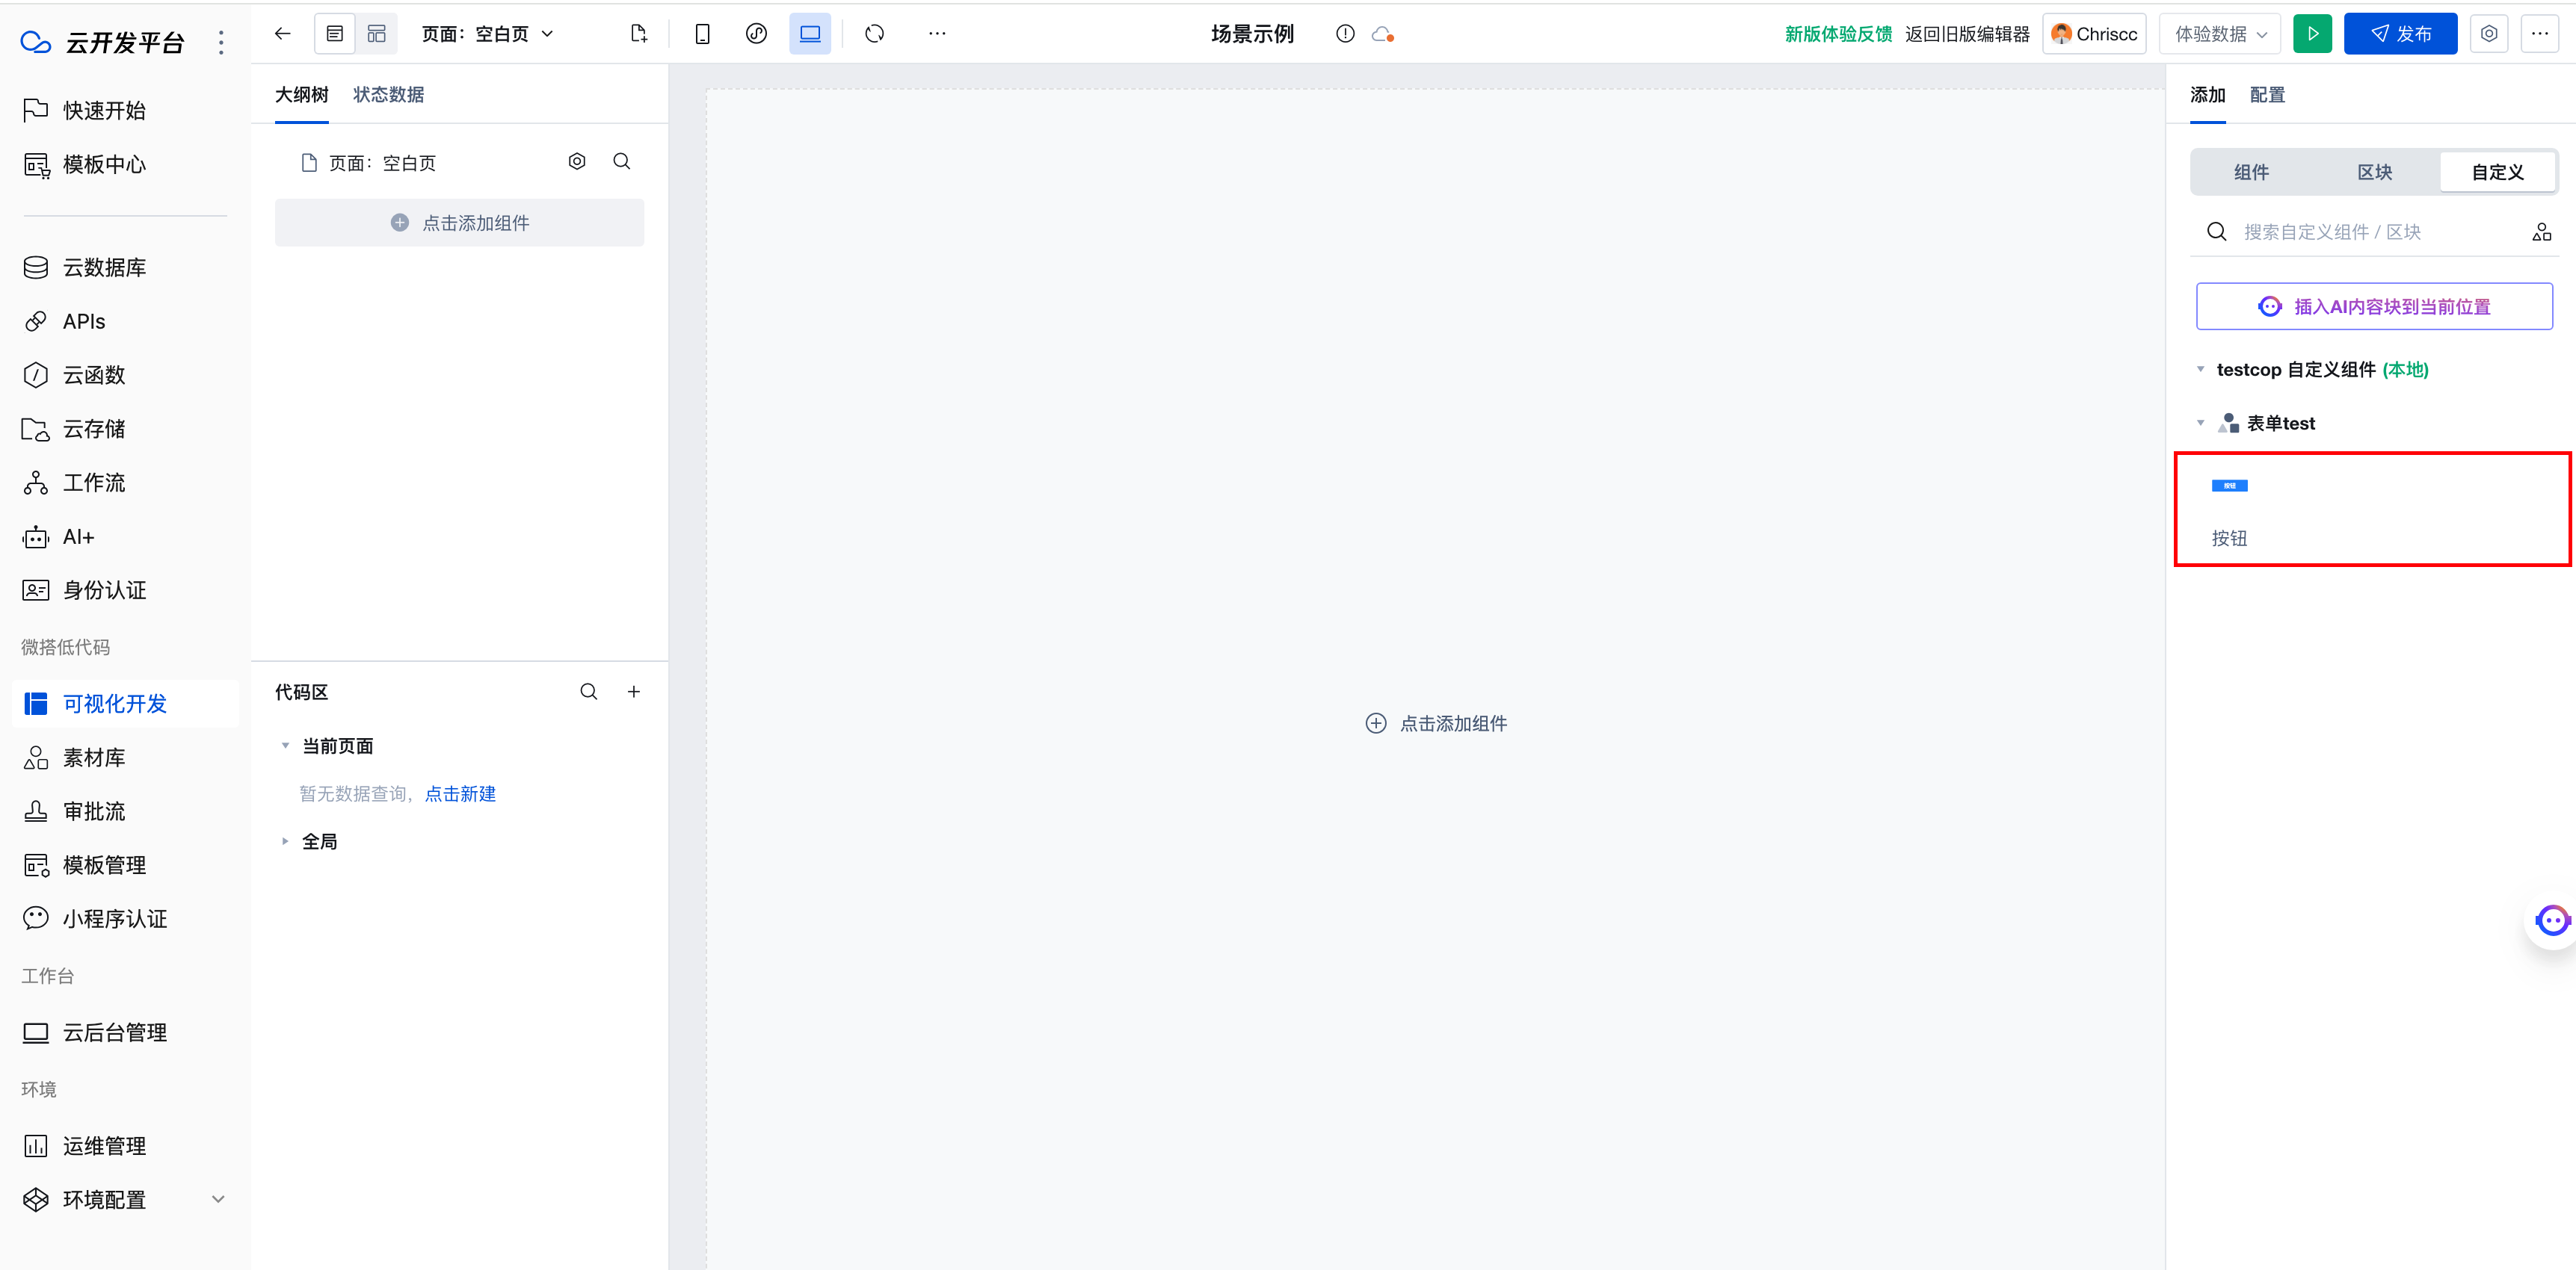The width and height of the screenshot is (2576, 1270).
Task: Click the create new data query link
Action: pos(460,793)
